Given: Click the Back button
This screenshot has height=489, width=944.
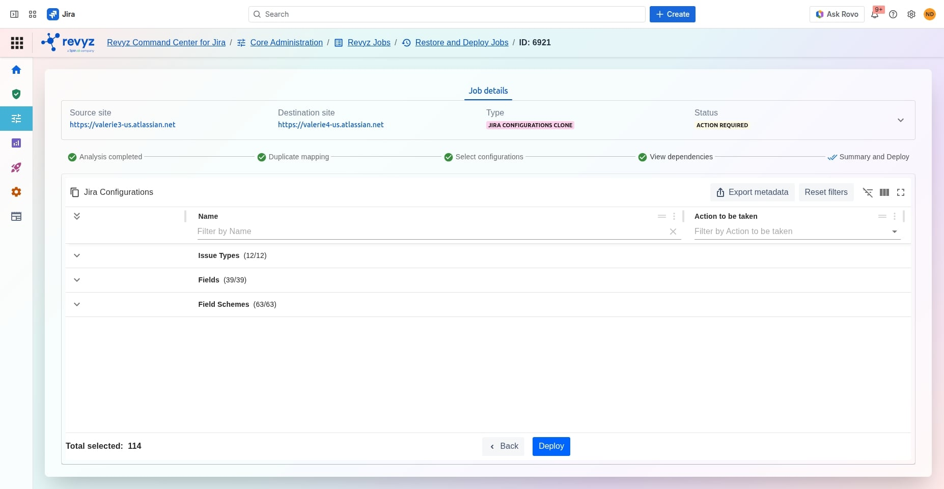Looking at the screenshot, I should tap(504, 446).
